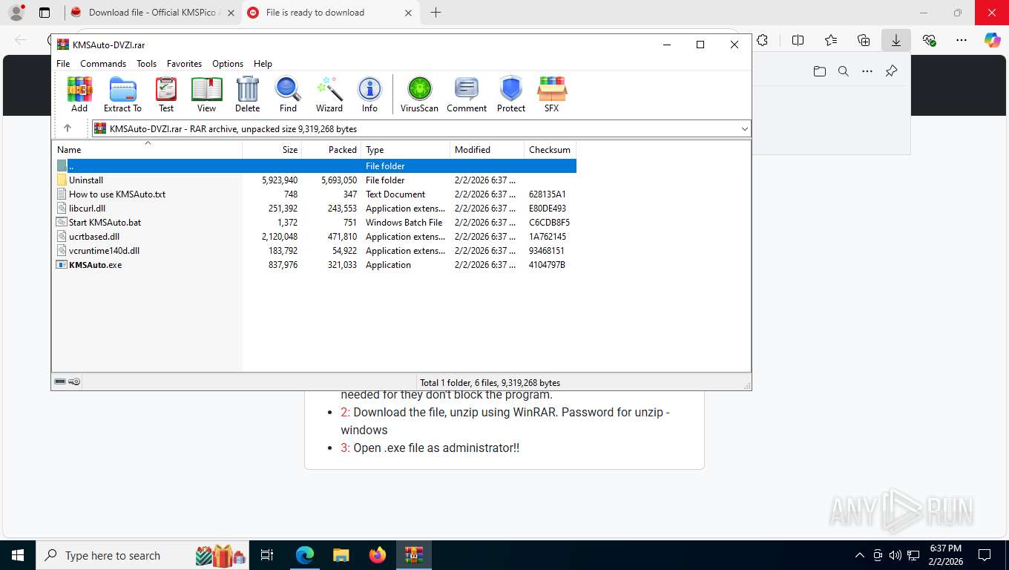This screenshot has width=1009, height=570.
Task: Open a new browser tab
Action: [x=436, y=13]
